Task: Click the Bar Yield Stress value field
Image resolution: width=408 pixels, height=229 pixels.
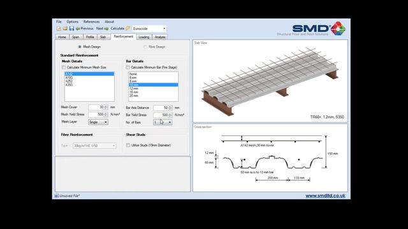Action: [x=161, y=115]
